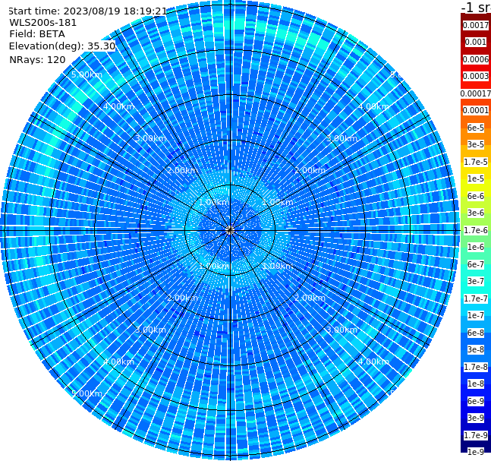Click the NRays: 120 label

tap(38, 59)
